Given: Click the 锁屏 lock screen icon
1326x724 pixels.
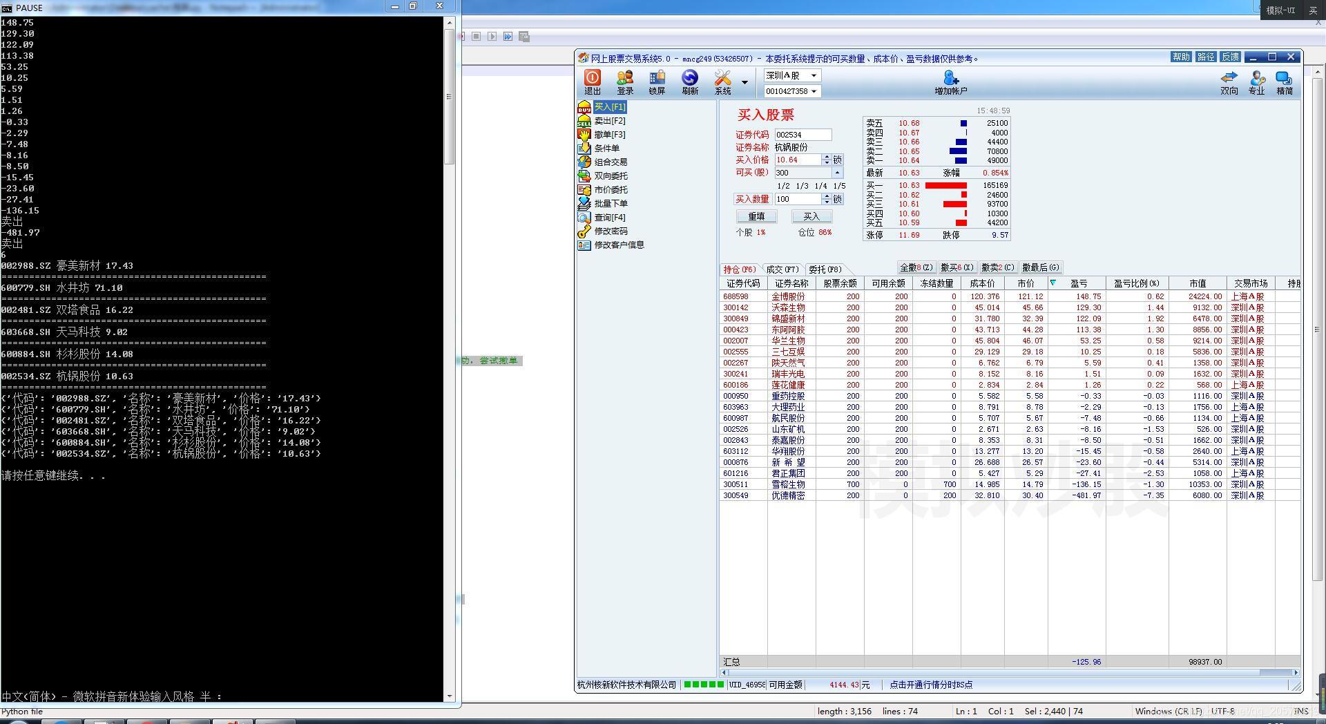Looking at the screenshot, I should coord(657,82).
